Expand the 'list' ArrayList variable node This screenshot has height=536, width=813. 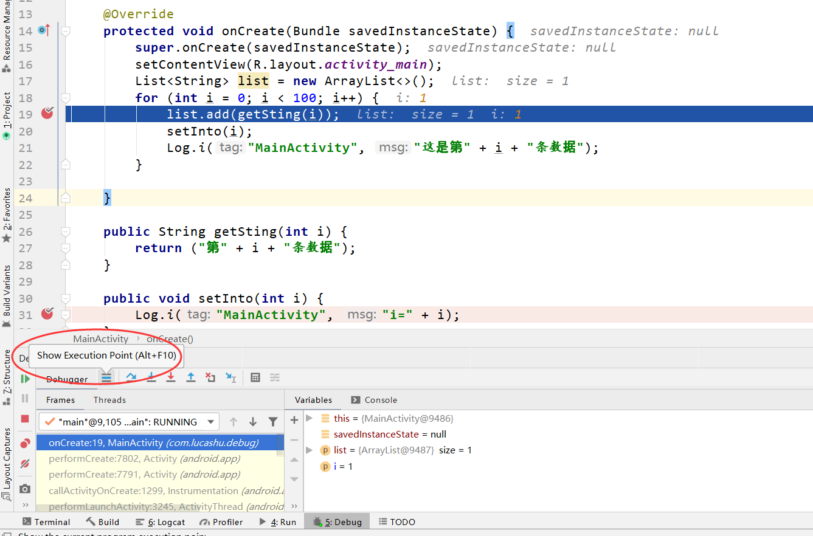click(x=309, y=450)
